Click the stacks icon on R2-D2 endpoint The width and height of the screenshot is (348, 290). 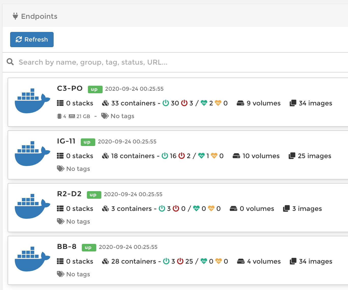60,208
